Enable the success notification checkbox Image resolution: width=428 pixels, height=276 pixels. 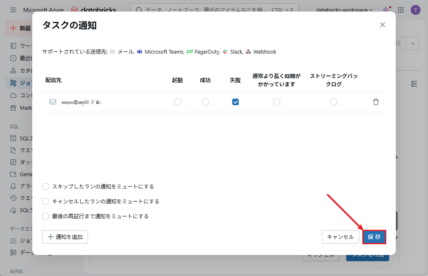pos(205,102)
